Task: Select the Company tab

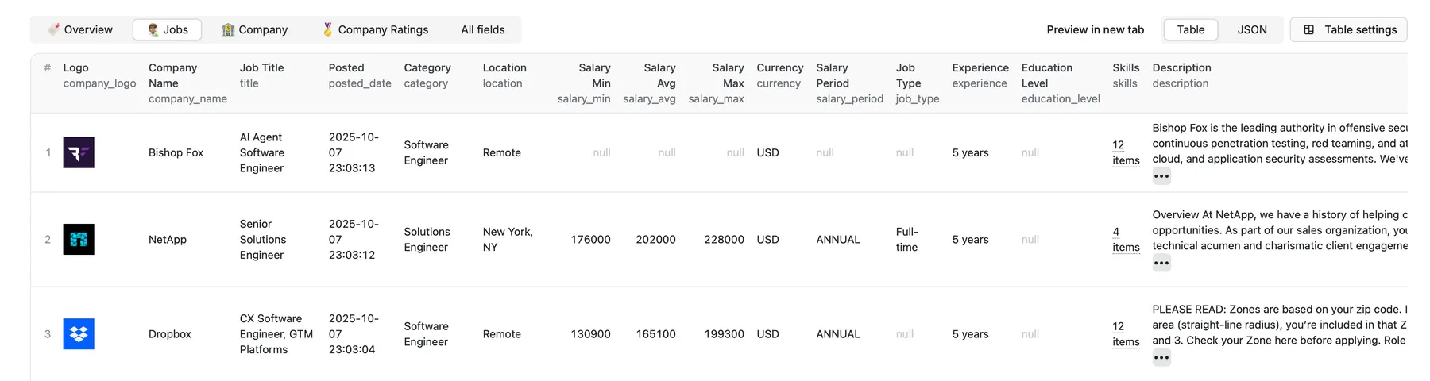Action: (x=254, y=29)
